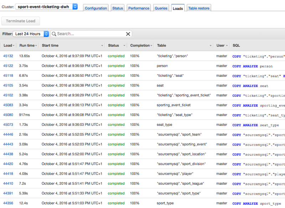Sort by the Completion column arrow
The width and height of the screenshot is (285, 208).
151,46
